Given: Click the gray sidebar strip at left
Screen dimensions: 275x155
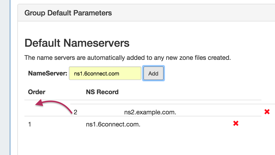Looking at the screenshot, I should 5,76.
